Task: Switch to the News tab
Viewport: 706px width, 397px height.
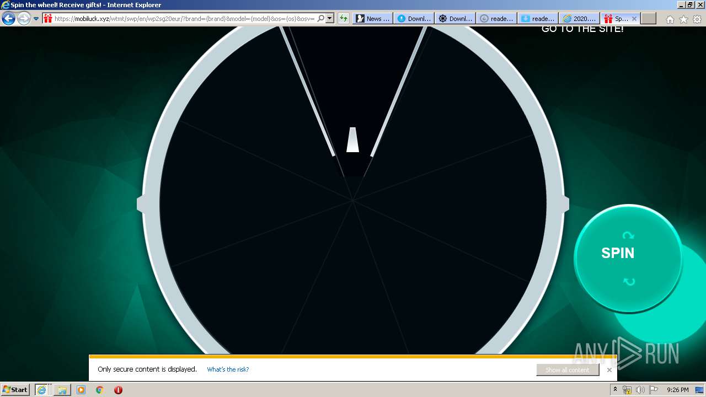Action: coord(373,18)
